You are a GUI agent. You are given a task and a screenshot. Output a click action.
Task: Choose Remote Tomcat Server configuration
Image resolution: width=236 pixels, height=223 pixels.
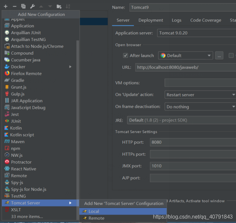pos(123,218)
